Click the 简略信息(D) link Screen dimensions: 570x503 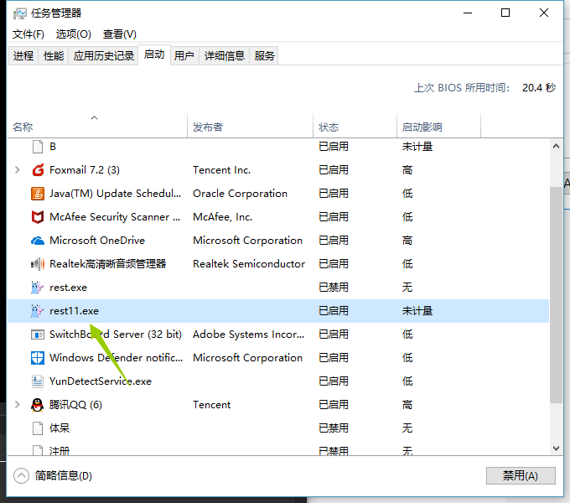click(63, 475)
